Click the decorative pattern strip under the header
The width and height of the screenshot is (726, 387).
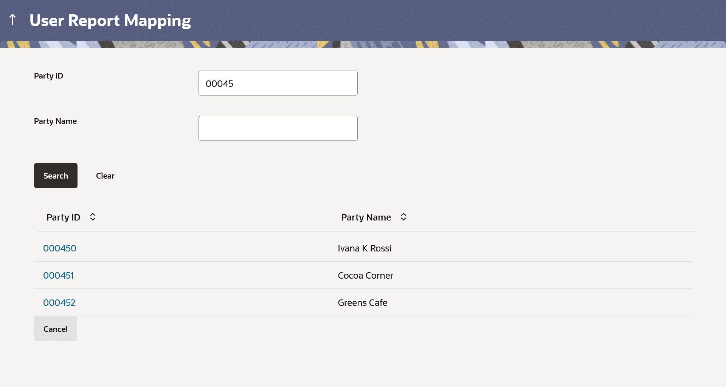pyautogui.click(x=363, y=45)
